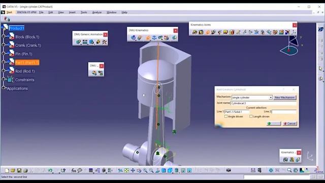Enable the Length driven checkbox
The image size is (325, 183).
pyautogui.click(x=251, y=116)
